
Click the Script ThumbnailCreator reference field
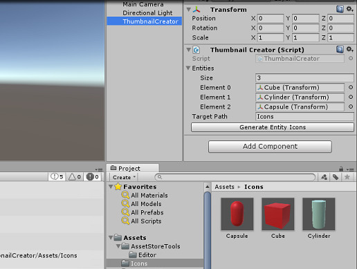pos(300,59)
